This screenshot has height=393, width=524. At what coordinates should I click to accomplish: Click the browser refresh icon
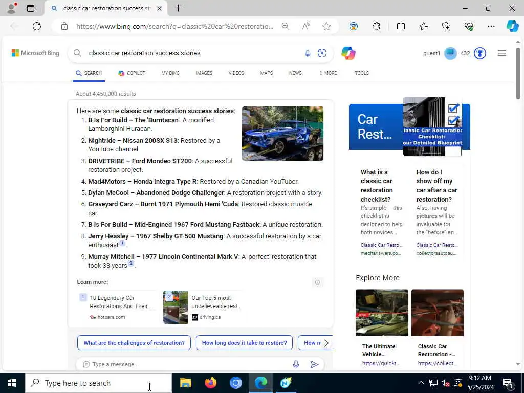[37, 26]
